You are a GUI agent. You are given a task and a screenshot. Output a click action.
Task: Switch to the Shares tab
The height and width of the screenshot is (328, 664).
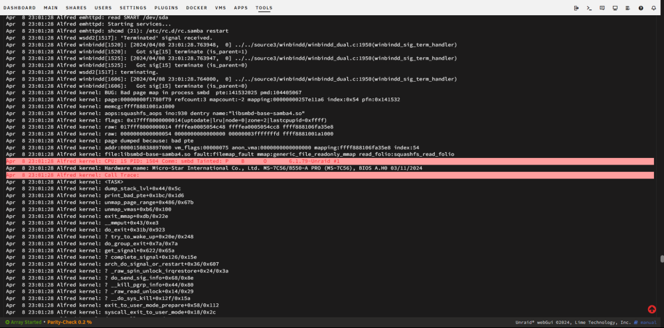(76, 8)
